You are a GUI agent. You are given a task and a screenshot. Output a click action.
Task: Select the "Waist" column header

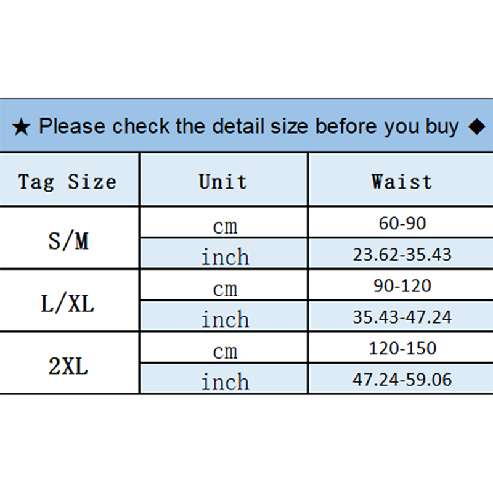pyautogui.click(x=402, y=182)
